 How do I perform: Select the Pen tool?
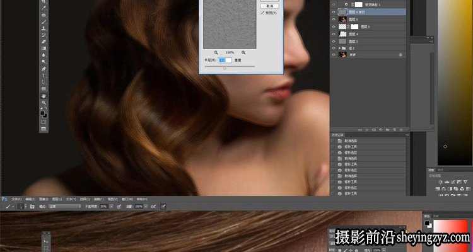44,69
